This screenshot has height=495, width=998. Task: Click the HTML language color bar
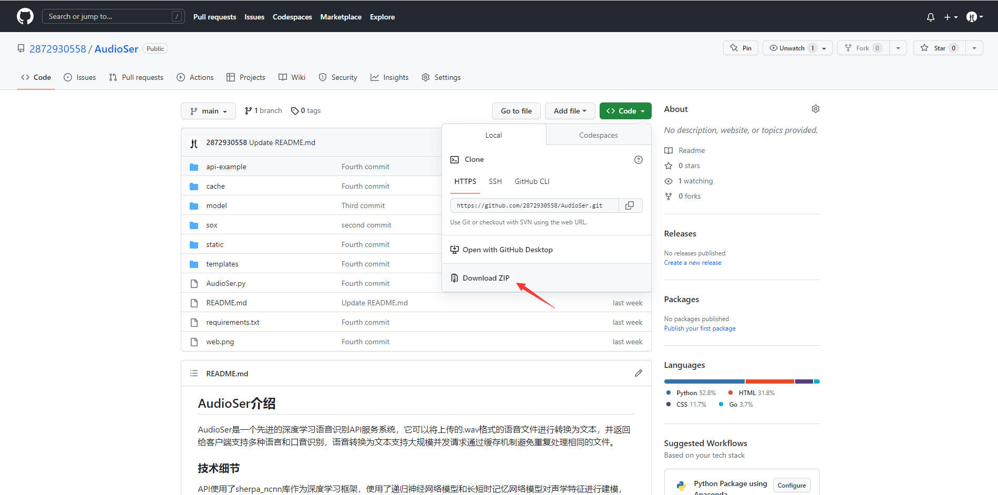click(x=770, y=381)
